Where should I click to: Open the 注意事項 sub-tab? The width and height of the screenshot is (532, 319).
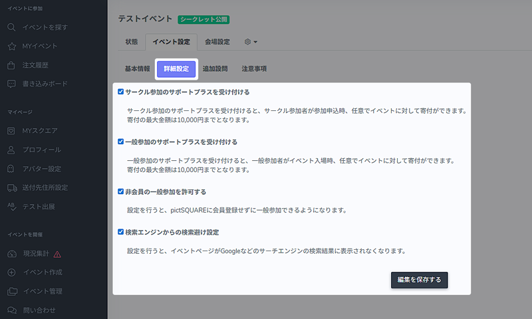[254, 68]
